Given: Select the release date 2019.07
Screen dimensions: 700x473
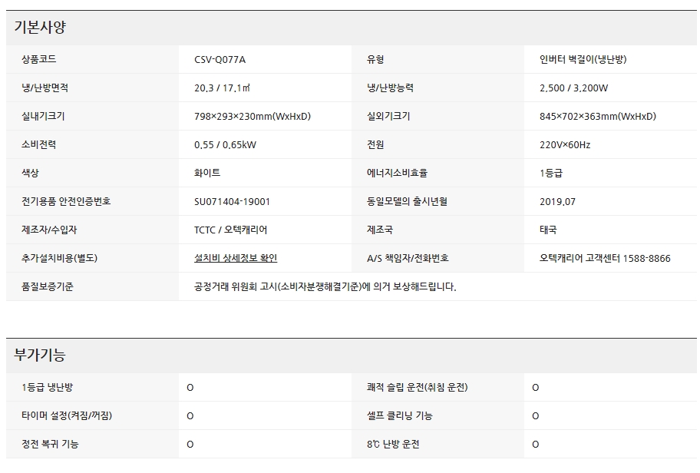Looking at the screenshot, I should pyautogui.click(x=557, y=201).
